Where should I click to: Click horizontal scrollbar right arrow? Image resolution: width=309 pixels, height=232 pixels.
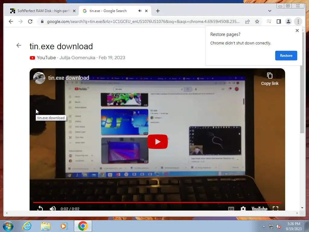297,213
